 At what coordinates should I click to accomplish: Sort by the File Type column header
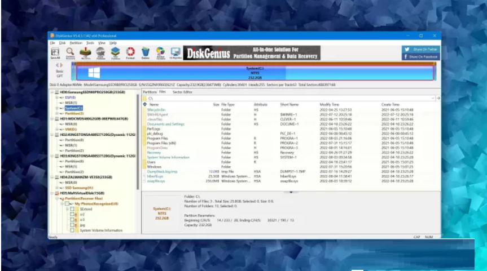[x=228, y=104]
